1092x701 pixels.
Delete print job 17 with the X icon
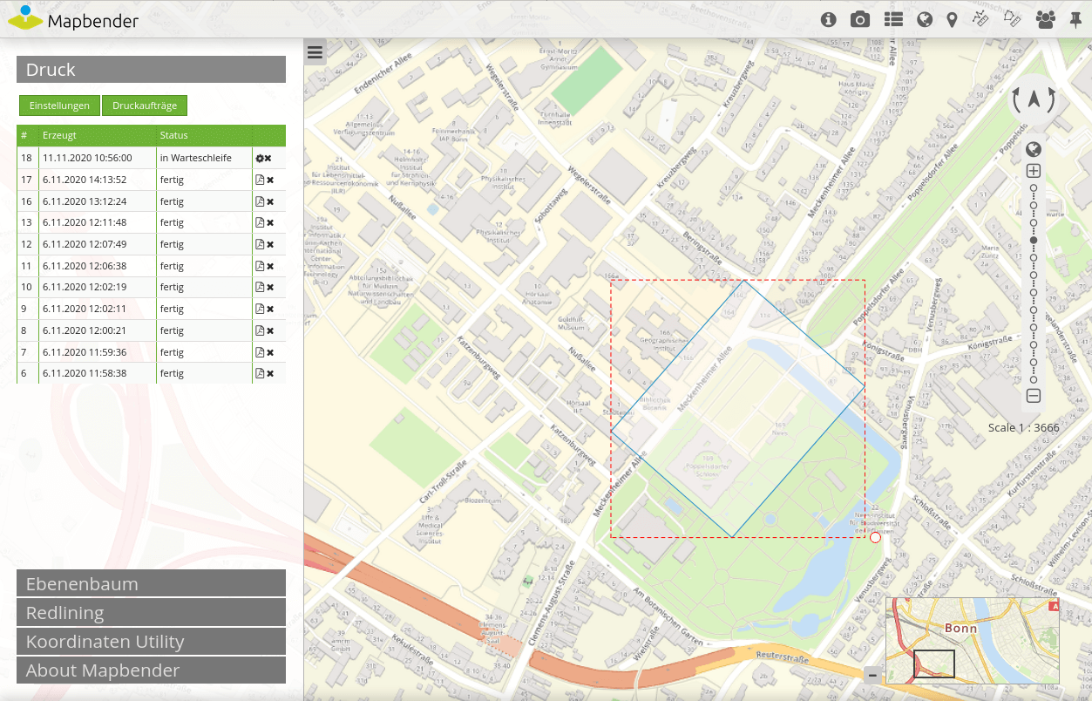270,180
